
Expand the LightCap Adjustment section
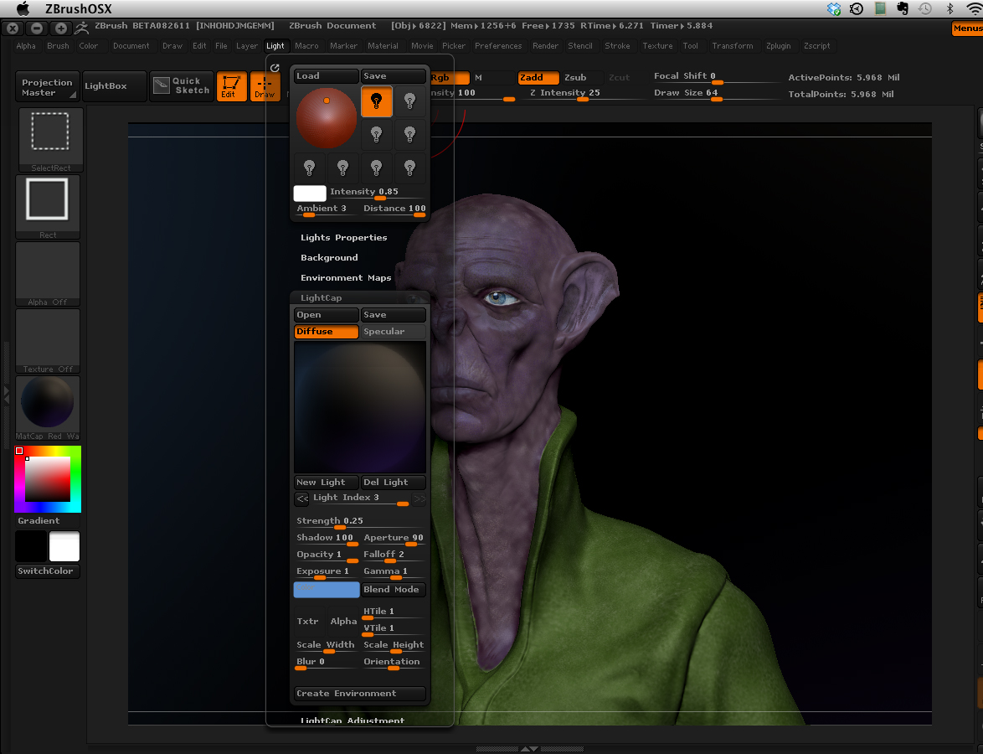pos(353,720)
